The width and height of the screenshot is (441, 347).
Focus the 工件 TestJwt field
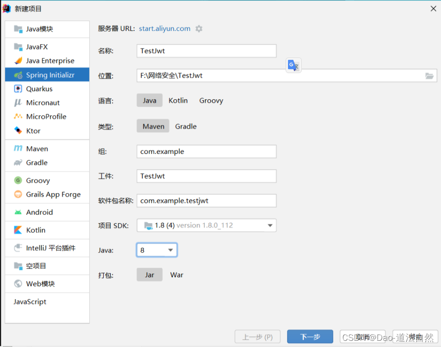[206, 176]
